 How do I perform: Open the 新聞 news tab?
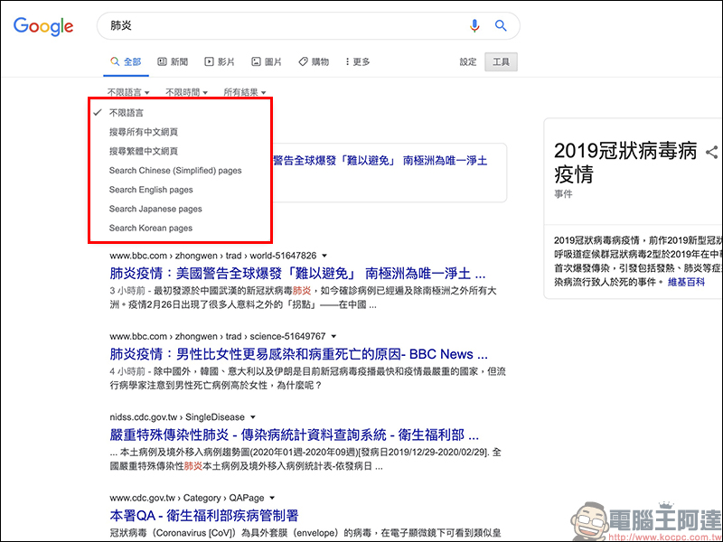click(x=173, y=62)
